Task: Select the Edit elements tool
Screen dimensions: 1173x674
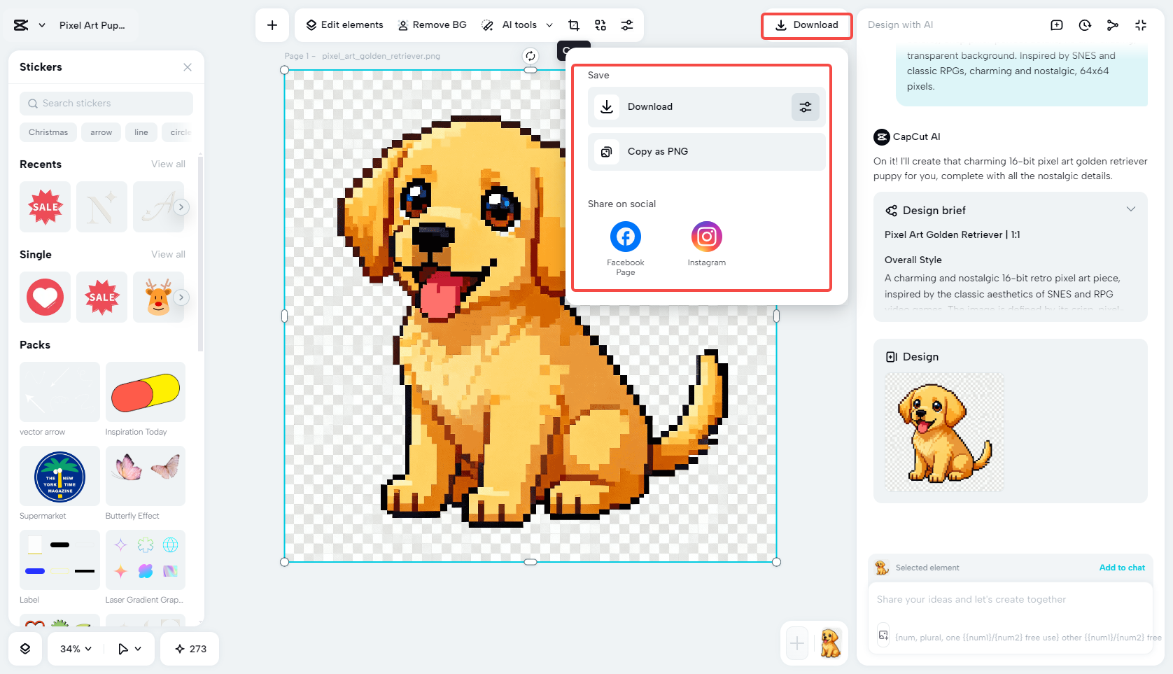Action: coord(343,24)
